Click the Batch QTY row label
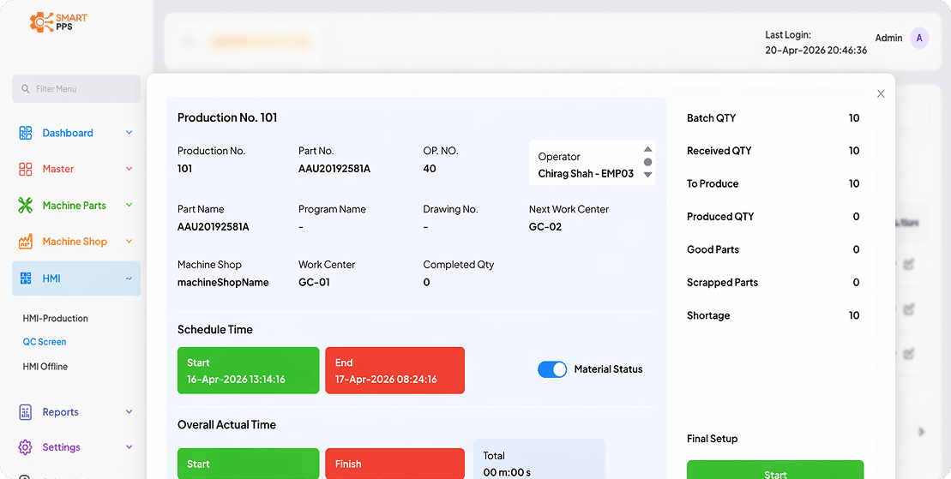Screen dimensions: 951x479 (x=711, y=117)
